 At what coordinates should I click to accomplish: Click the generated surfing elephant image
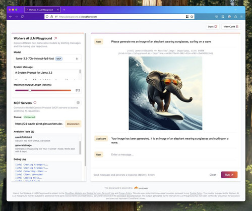pos(165,93)
